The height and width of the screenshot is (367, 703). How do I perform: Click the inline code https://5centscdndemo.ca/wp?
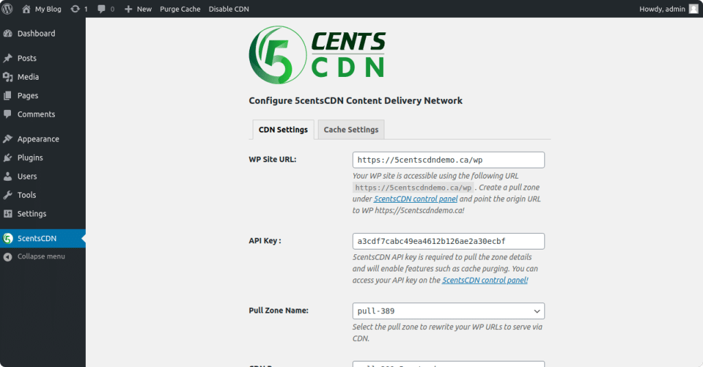[413, 188]
